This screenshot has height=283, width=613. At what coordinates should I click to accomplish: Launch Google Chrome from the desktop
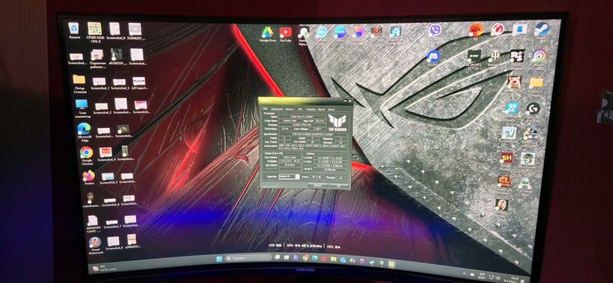pyautogui.click(x=86, y=156)
